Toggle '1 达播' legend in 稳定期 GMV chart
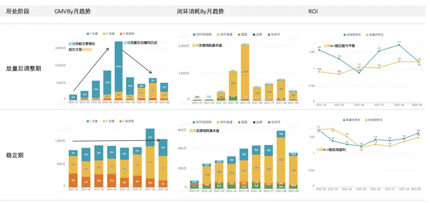 point(92,121)
